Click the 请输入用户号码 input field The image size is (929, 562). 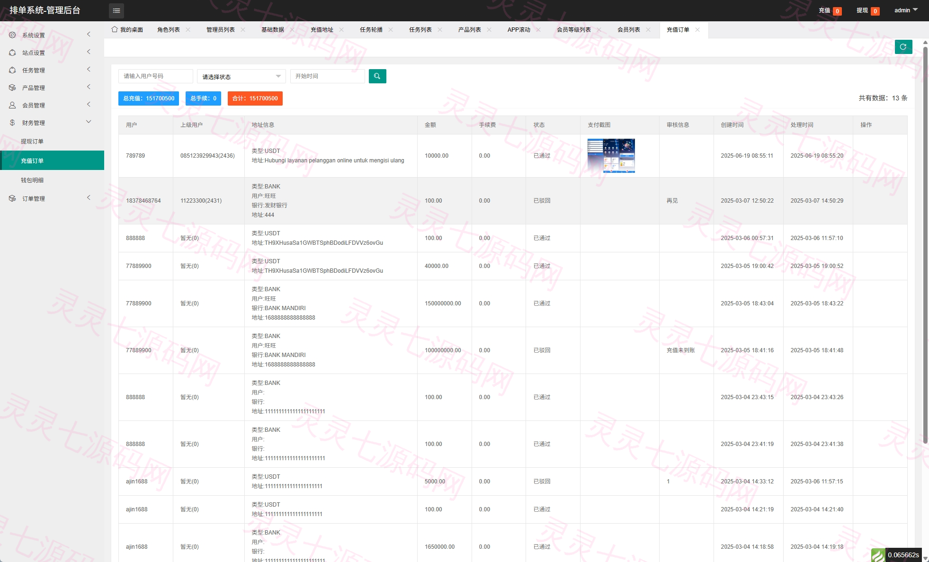156,76
